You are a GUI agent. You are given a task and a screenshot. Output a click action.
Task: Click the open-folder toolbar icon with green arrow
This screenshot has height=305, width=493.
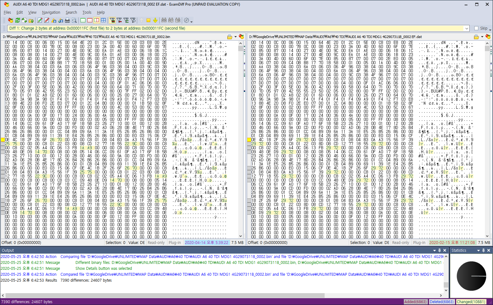tap(31, 20)
